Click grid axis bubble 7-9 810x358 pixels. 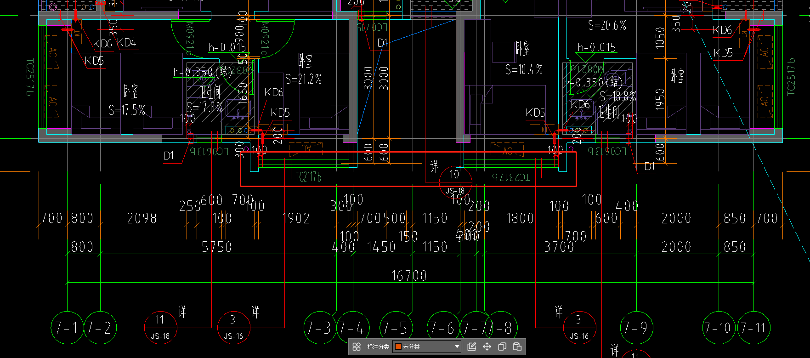point(636,328)
